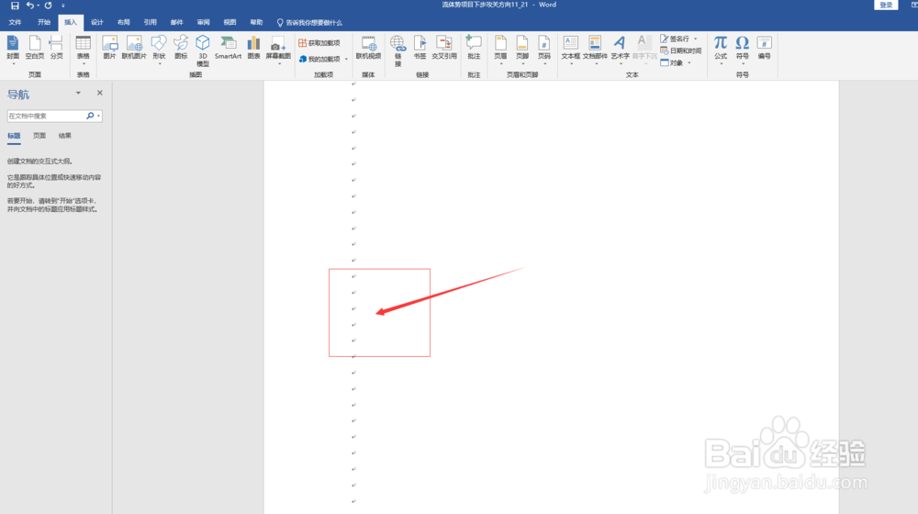918x514 pixels.
Task: Open the Table (表格) insert tool
Action: pos(84,50)
